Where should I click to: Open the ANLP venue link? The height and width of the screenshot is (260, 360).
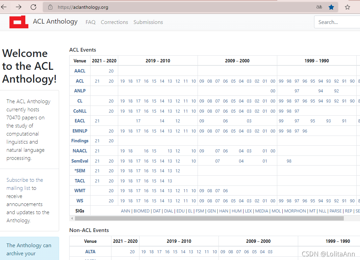pyautogui.click(x=80, y=91)
